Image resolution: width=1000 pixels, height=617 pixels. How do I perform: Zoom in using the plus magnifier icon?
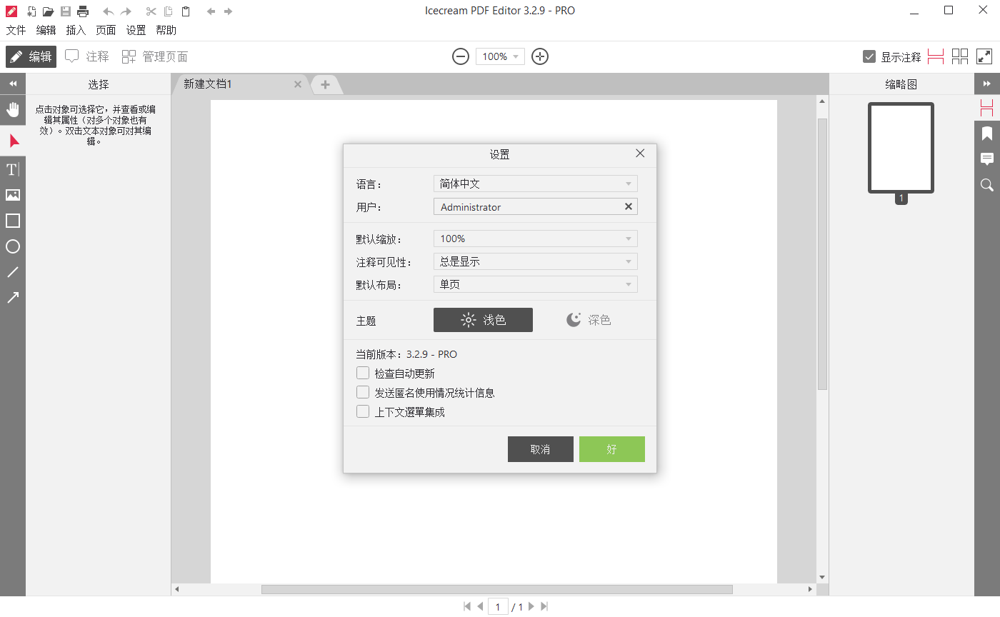(x=539, y=56)
